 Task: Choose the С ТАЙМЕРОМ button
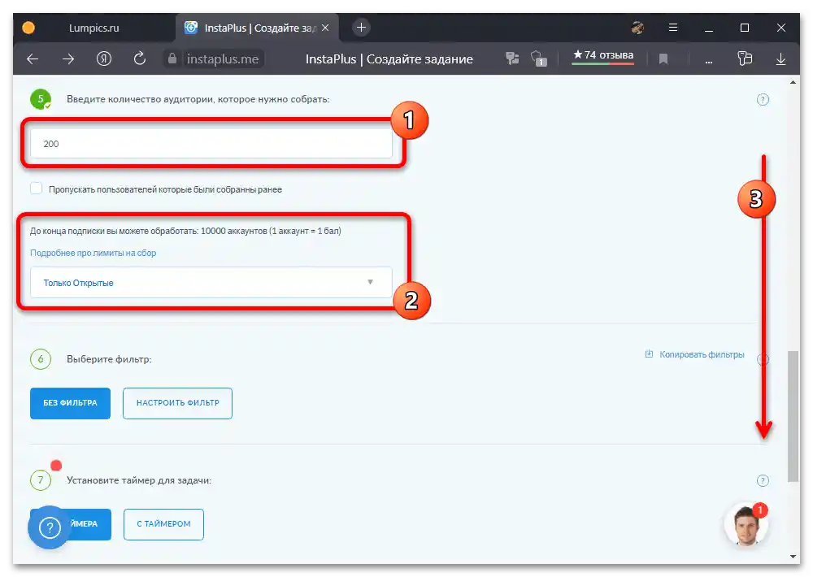point(163,524)
